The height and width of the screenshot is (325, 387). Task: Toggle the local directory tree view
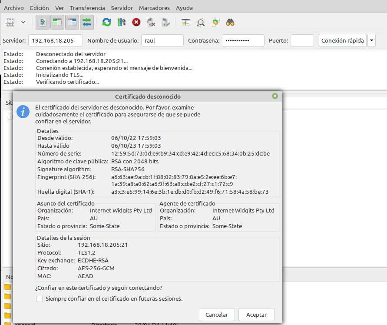pos(56,22)
